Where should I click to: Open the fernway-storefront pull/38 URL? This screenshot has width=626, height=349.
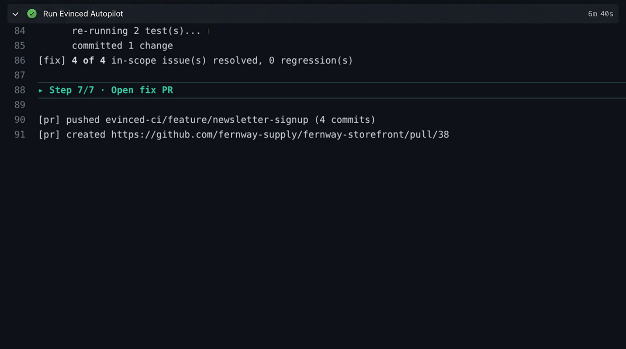280,134
